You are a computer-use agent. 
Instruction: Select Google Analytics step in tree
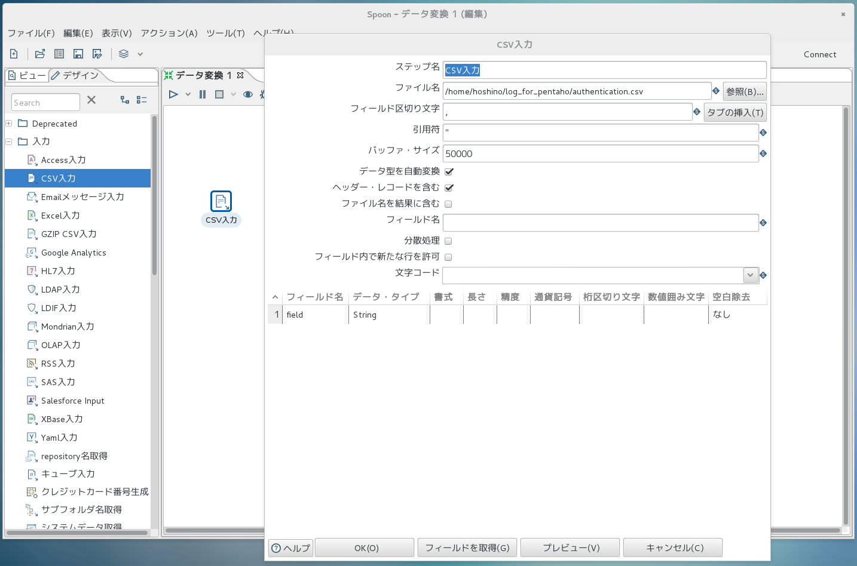pos(74,253)
